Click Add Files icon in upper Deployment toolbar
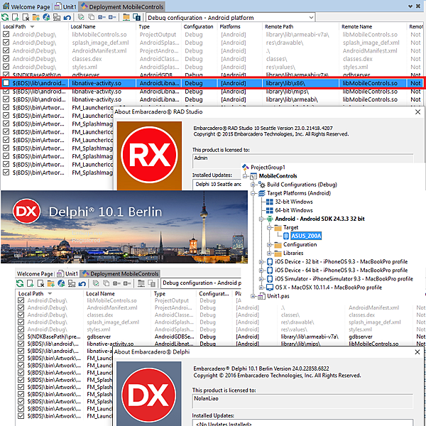Screen dimensions: 426x426 (x=16, y=17)
